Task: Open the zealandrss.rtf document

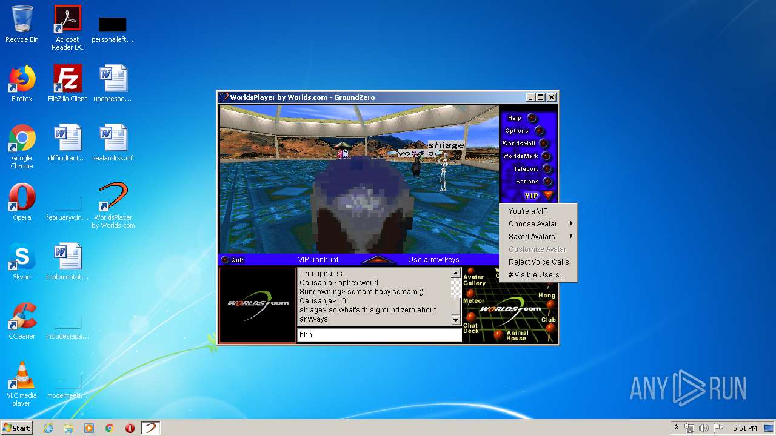Action: click(x=113, y=143)
